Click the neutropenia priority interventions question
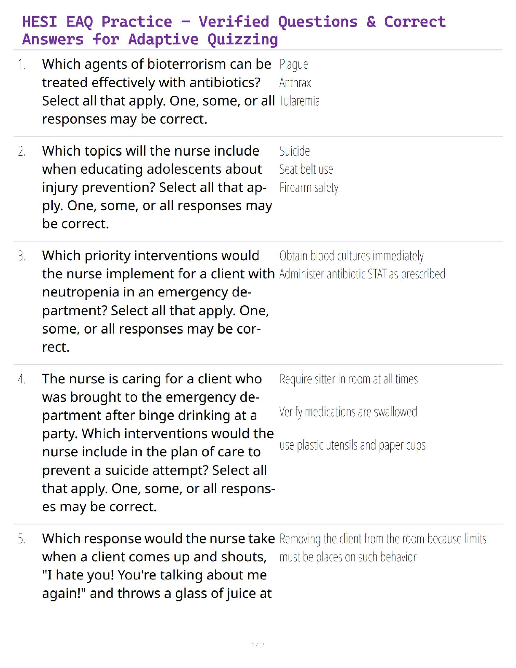Viewport: 516px width, 668px height. [x=158, y=301]
